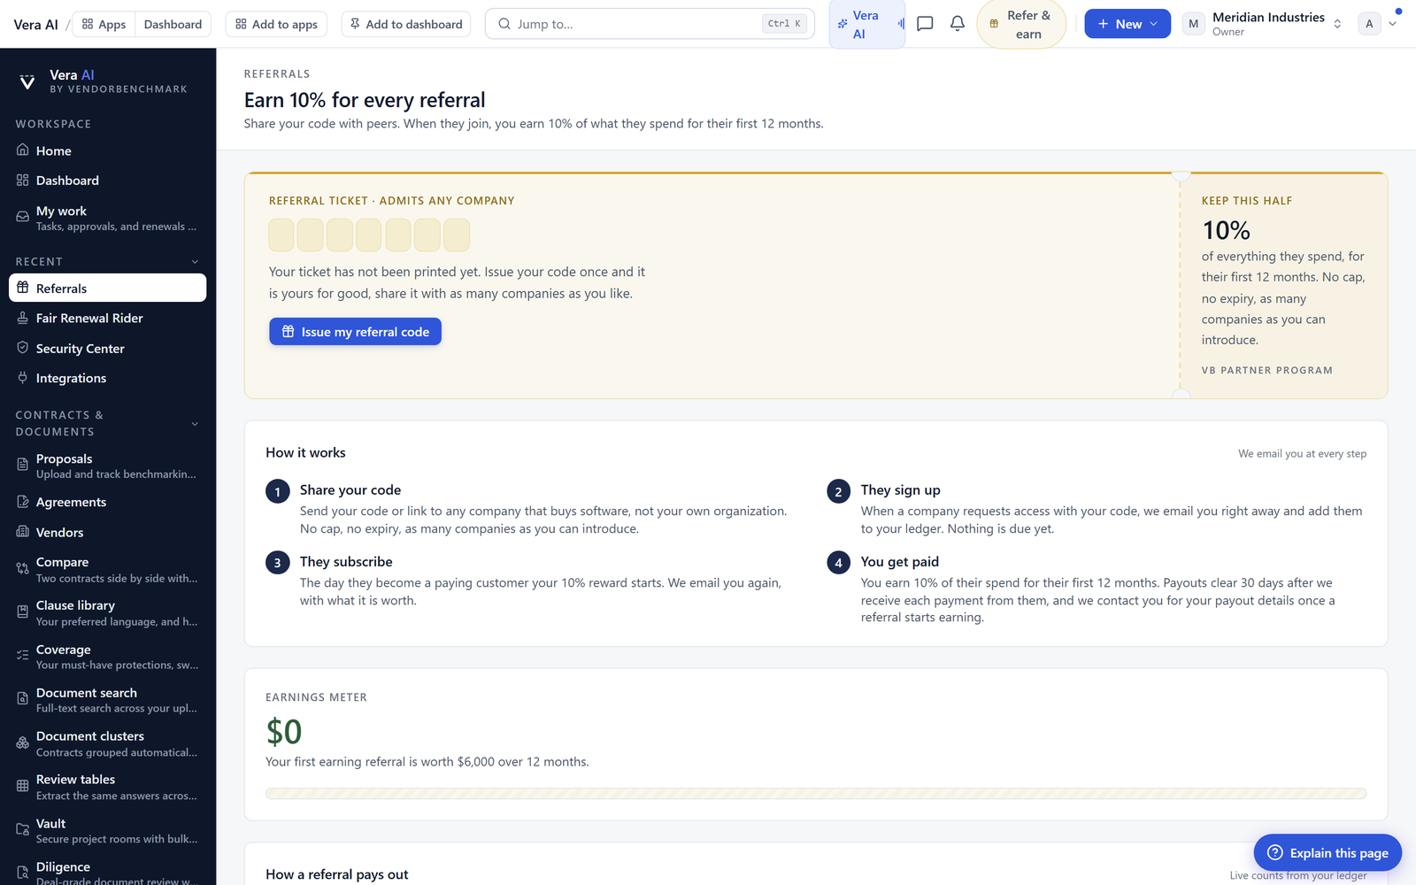Click the Vault icon

click(23, 830)
